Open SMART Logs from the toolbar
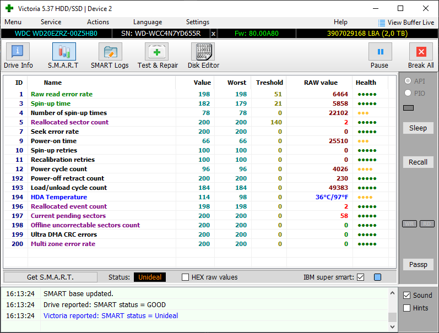Screen dimensions: 439x333 (110, 56)
